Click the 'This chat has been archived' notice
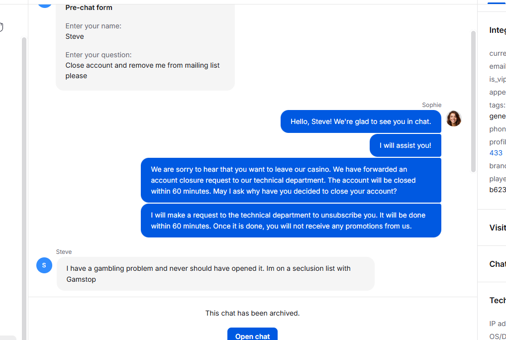Viewport: 506px width, 340px height. 252,313
